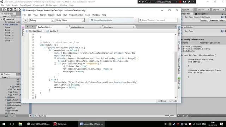Open Unity's Account dropdown
The width and height of the screenshot is (226, 127).
coord(187,10)
